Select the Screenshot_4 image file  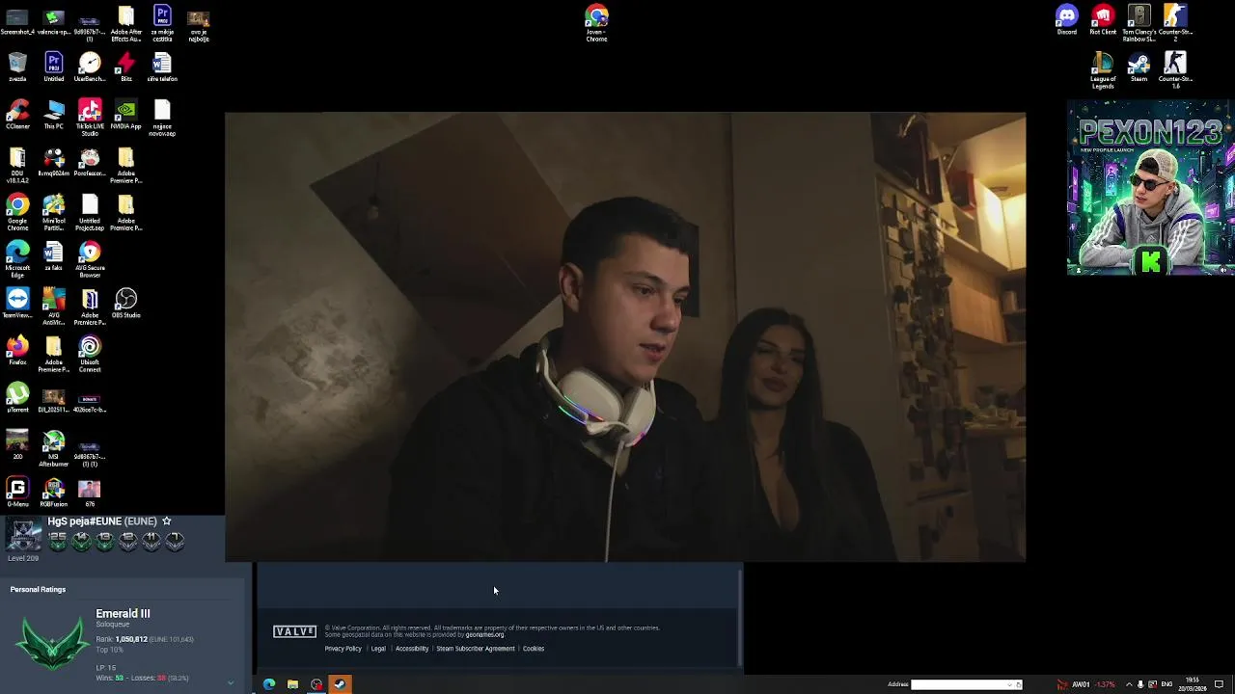point(17,19)
